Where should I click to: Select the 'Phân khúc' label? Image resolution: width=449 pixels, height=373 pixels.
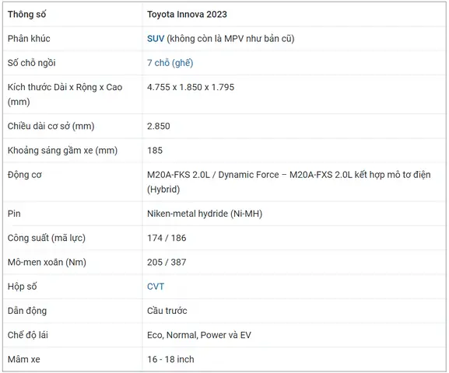[x=29, y=39]
